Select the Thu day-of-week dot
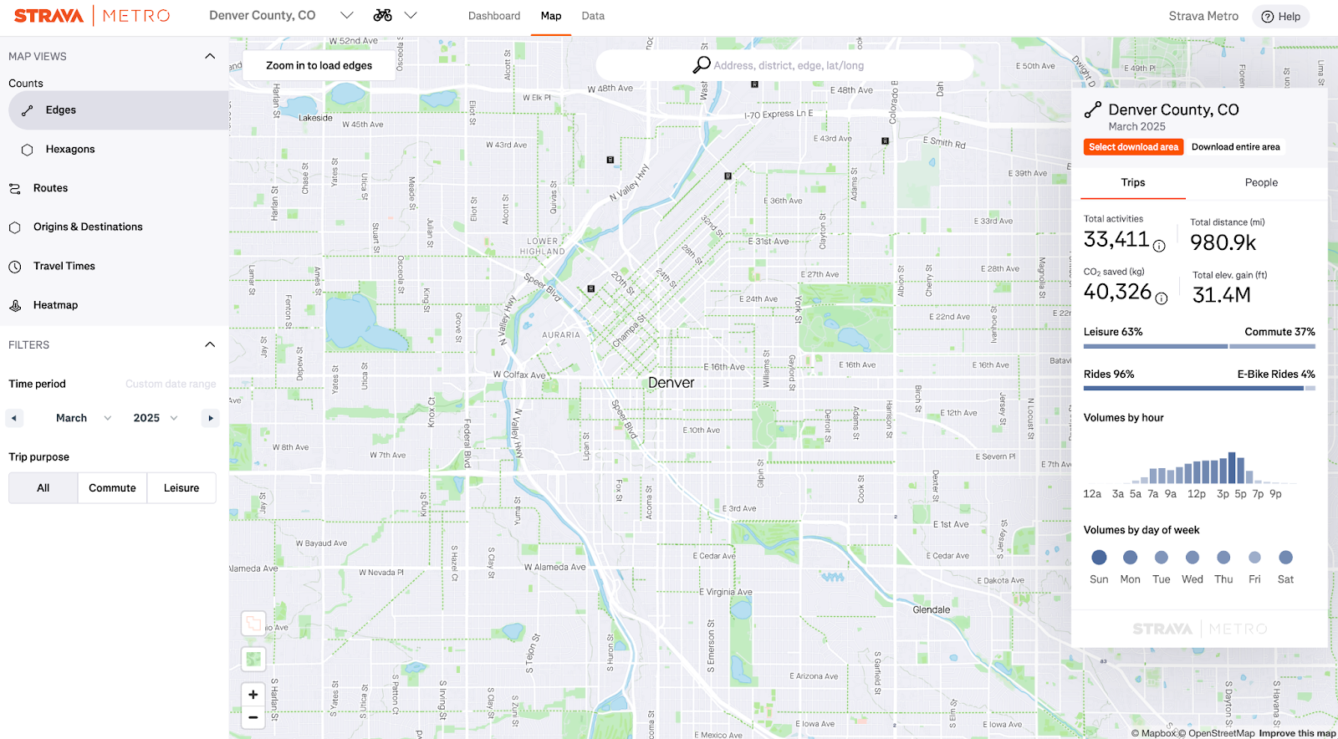 point(1223,558)
